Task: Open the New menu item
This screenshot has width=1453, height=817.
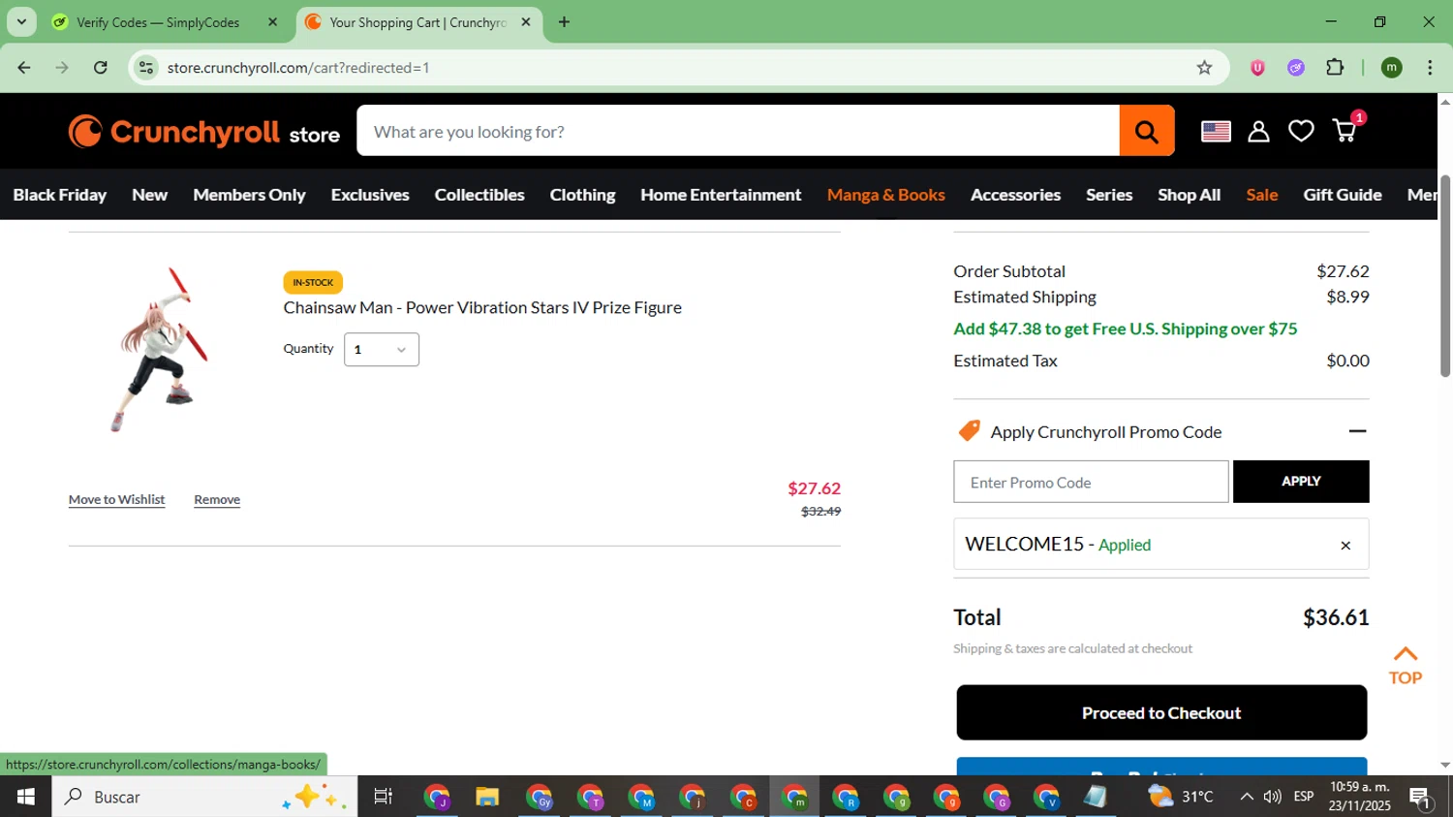Action: 150,195
